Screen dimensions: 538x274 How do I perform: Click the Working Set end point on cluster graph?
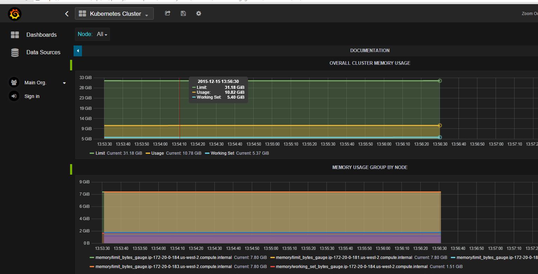(440, 138)
